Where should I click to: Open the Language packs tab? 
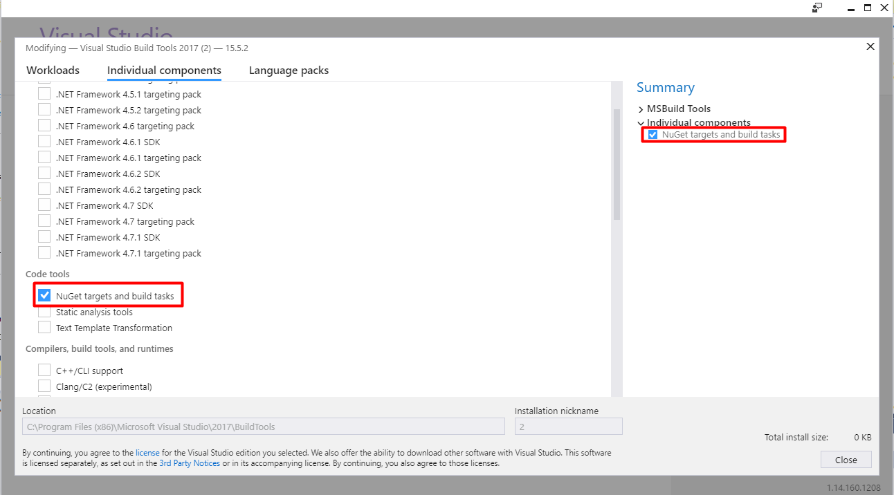tap(289, 71)
